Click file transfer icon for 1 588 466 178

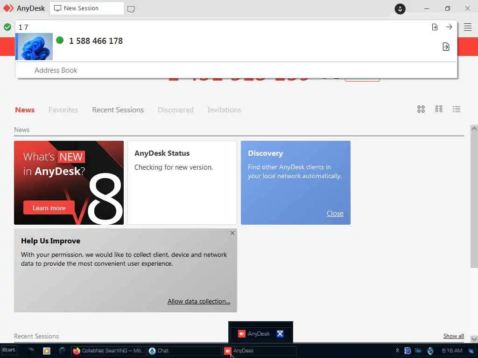pos(446,47)
